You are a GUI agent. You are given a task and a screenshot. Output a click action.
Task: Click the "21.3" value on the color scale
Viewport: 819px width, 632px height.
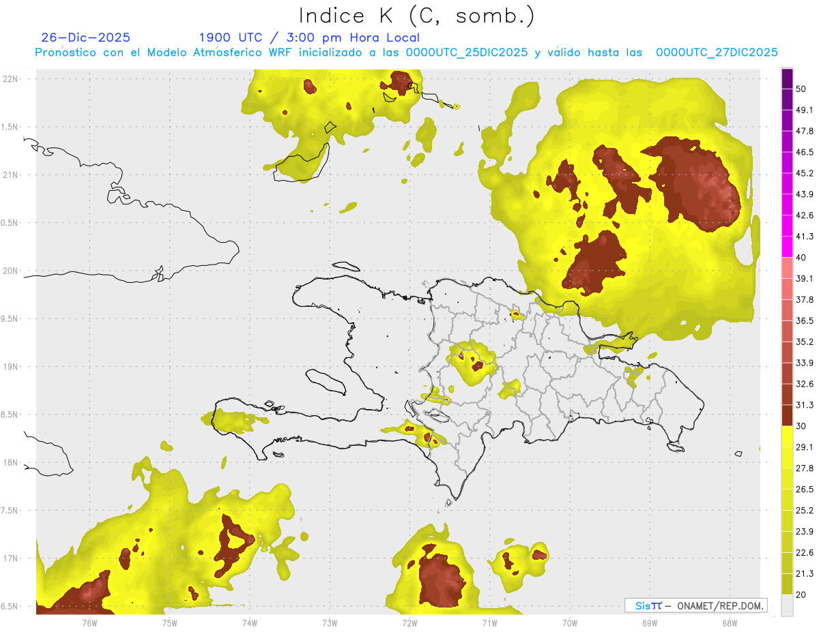[x=805, y=574]
